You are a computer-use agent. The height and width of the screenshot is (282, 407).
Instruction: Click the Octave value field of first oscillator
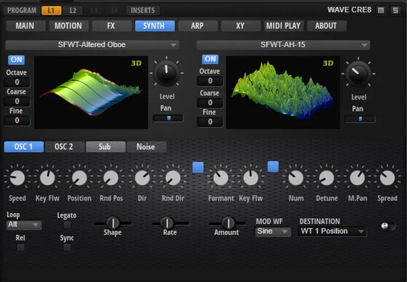coord(16,82)
